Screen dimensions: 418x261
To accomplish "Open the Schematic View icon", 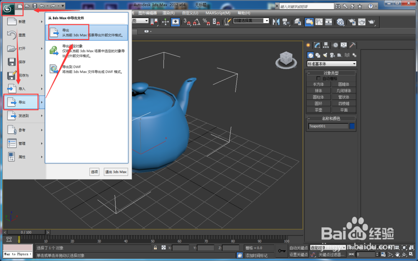I will [329, 22].
